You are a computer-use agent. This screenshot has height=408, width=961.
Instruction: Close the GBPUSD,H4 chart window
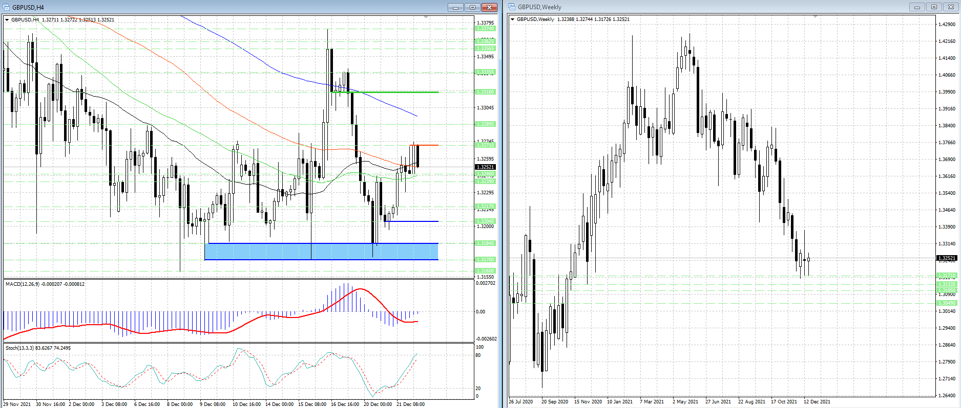point(489,7)
